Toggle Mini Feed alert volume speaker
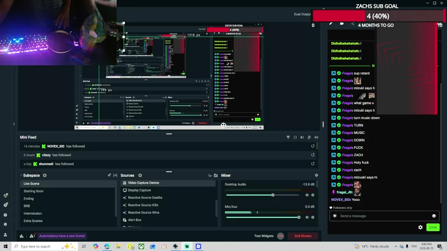 (x=316, y=137)
